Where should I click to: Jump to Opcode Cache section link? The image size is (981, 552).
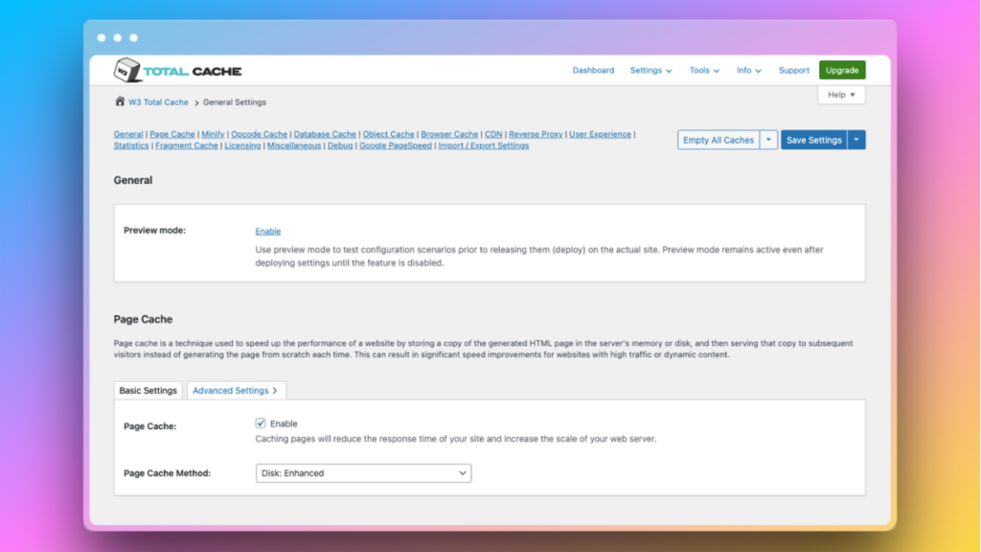(x=259, y=134)
